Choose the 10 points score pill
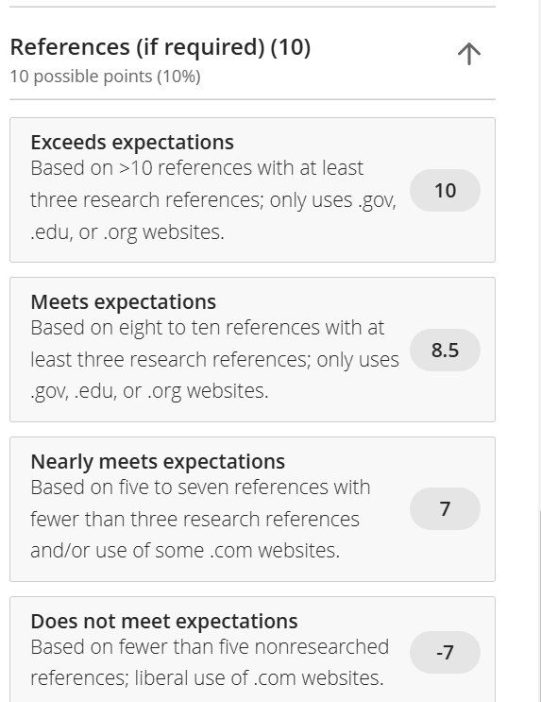The width and height of the screenshot is (541, 702). tap(446, 190)
